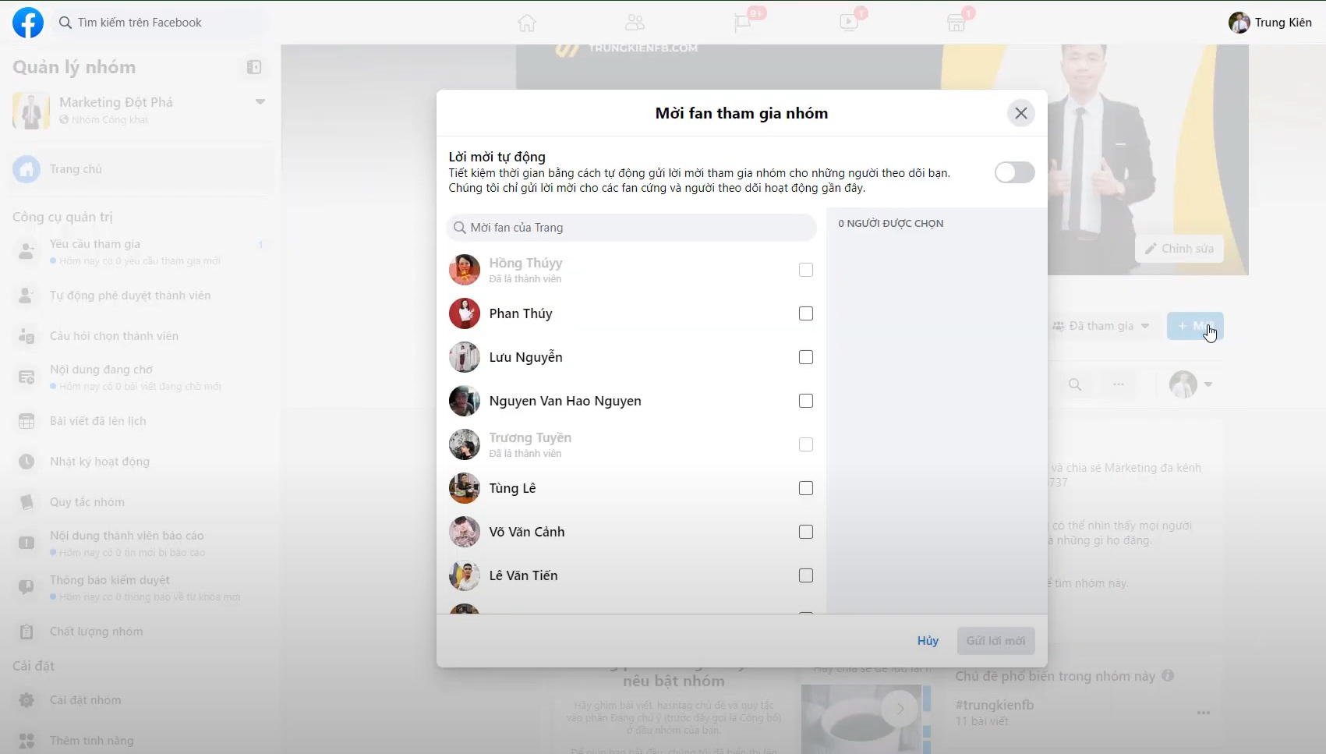Open the Home icon in top navigation
Viewport: 1326px width, 754px height.
tap(527, 23)
